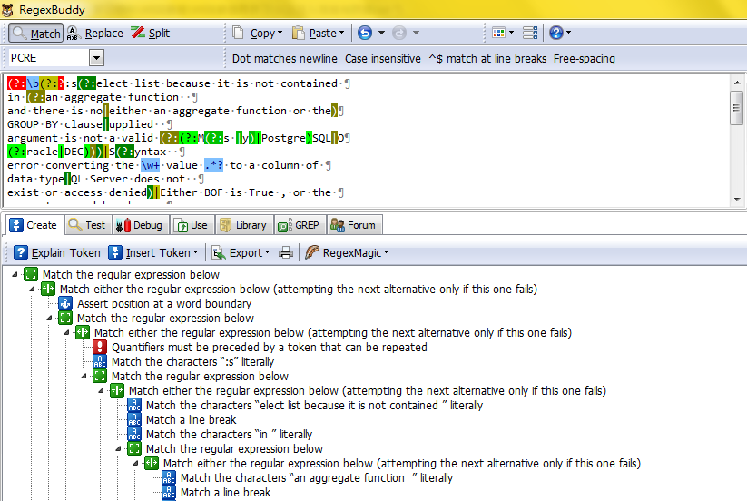Click ABC icon beside ':s' literal
This screenshot has width=747, height=501.
pyautogui.click(x=100, y=361)
